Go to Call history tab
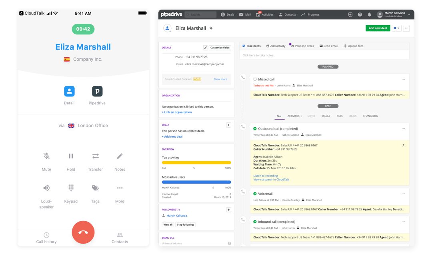This screenshot has height=256, width=432. pyautogui.click(x=46, y=238)
